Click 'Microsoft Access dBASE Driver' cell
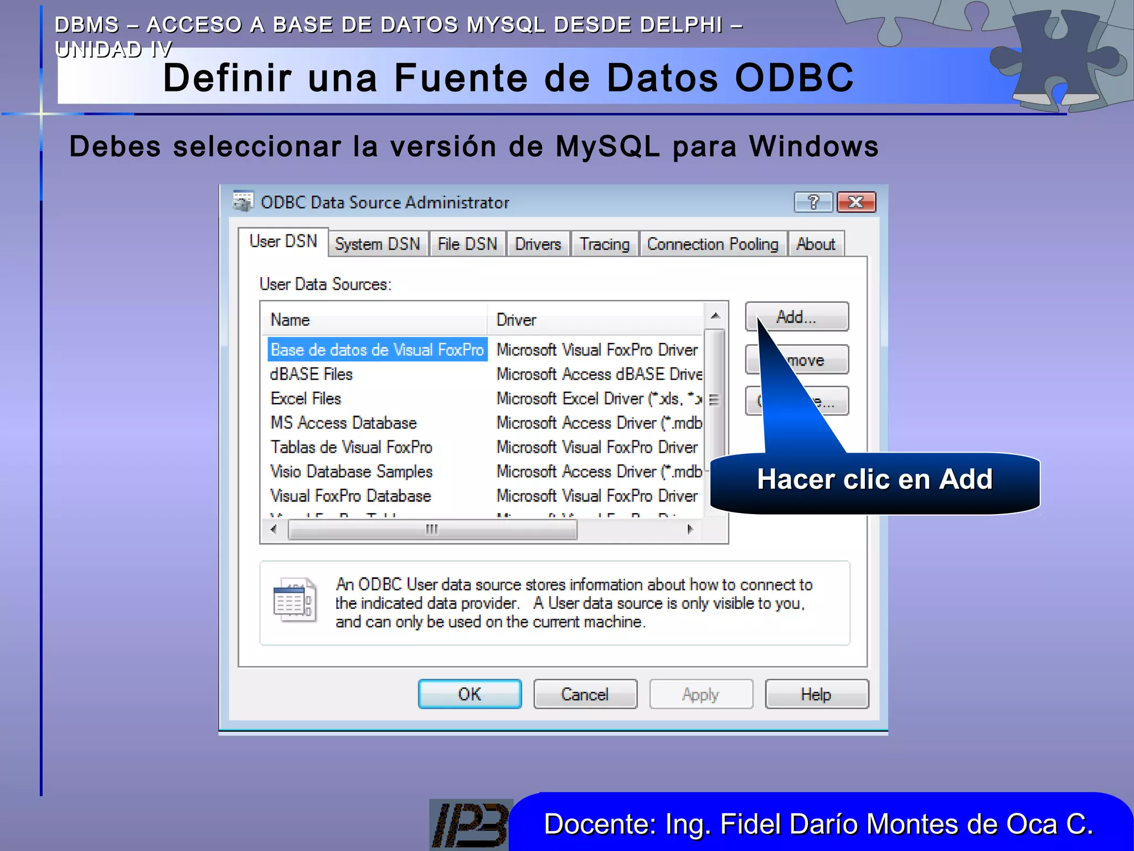Image resolution: width=1134 pixels, height=851 pixels. coord(599,374)
